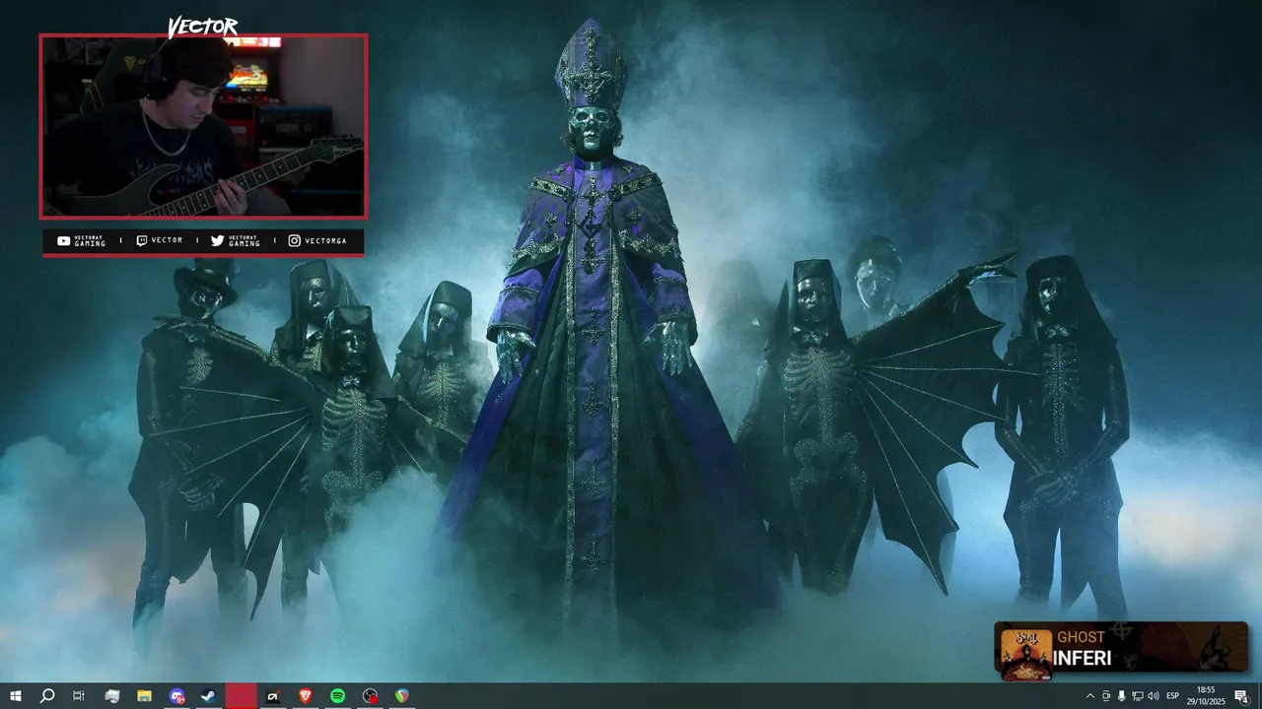
Task: Open File Explorer folder icon in taskbar
Action: pos(144,696)
